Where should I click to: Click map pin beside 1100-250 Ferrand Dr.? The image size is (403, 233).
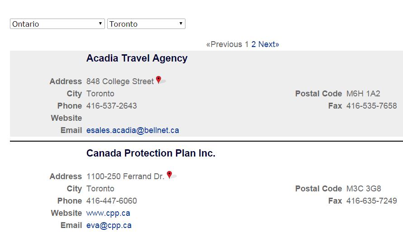point(169,175)
